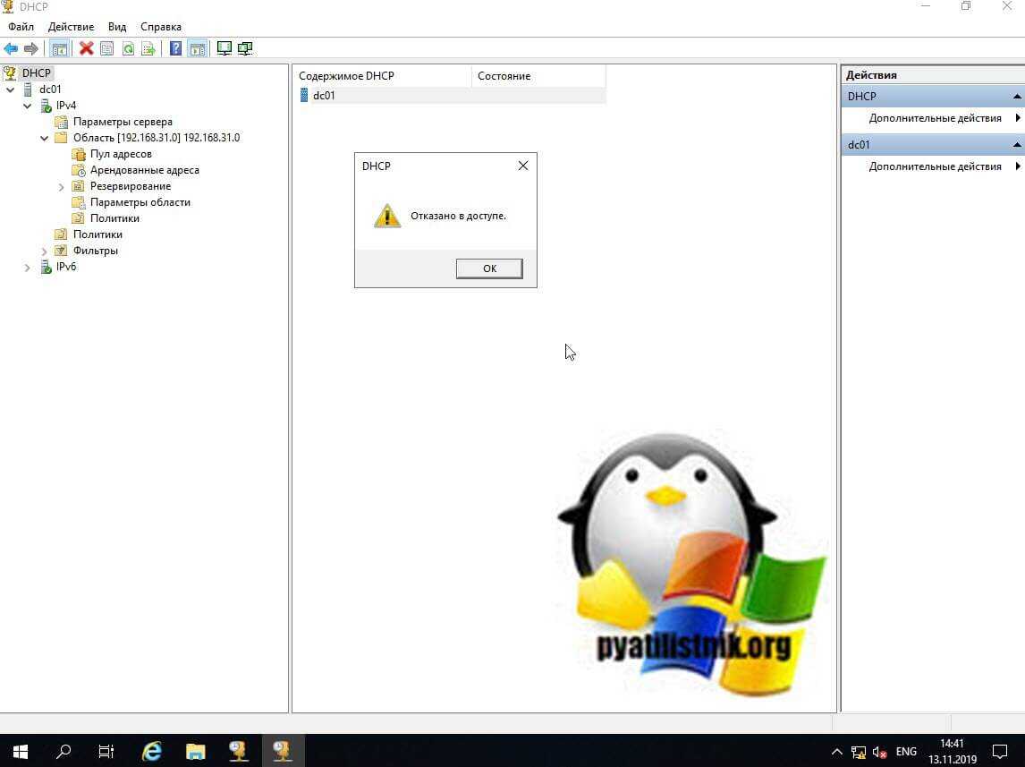
Task: Select Пул адресов in the tree
Action: coord(121,154)
